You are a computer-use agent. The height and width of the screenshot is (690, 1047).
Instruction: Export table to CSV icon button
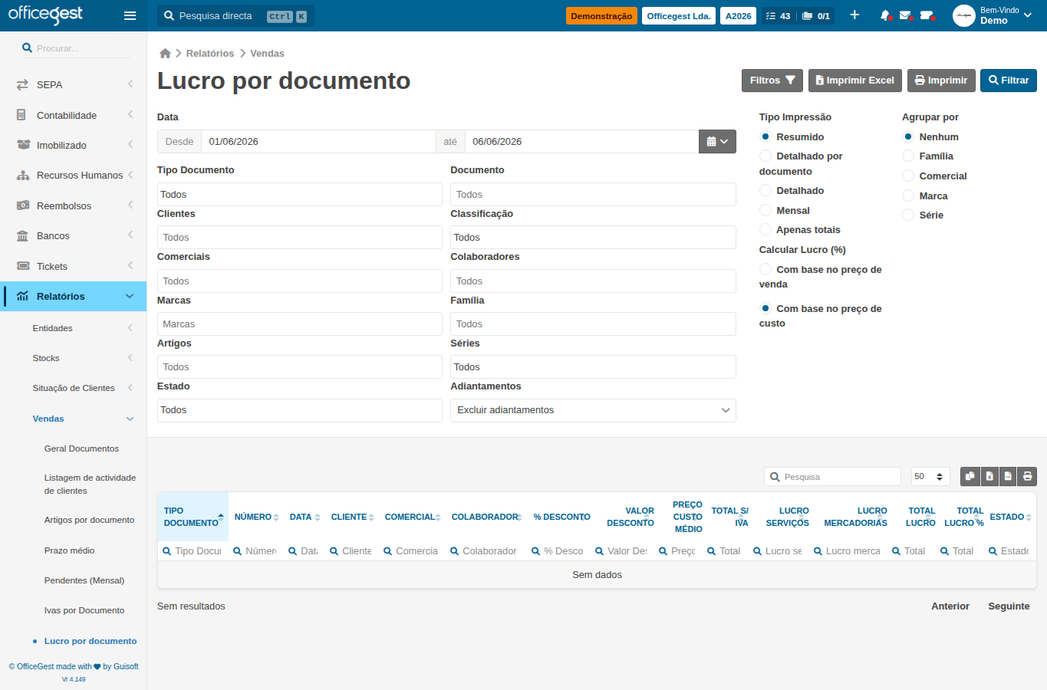(x=1008, y=477)
